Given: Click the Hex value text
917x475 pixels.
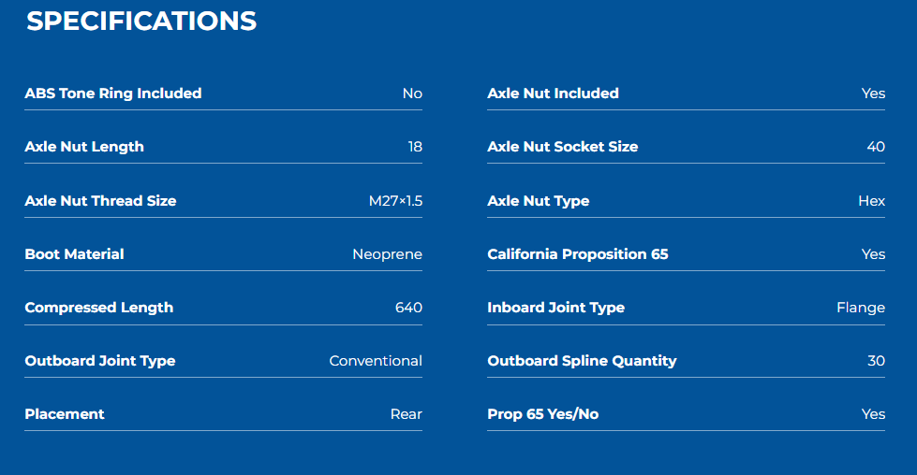Looking at the screenshot, I should 871,201.
